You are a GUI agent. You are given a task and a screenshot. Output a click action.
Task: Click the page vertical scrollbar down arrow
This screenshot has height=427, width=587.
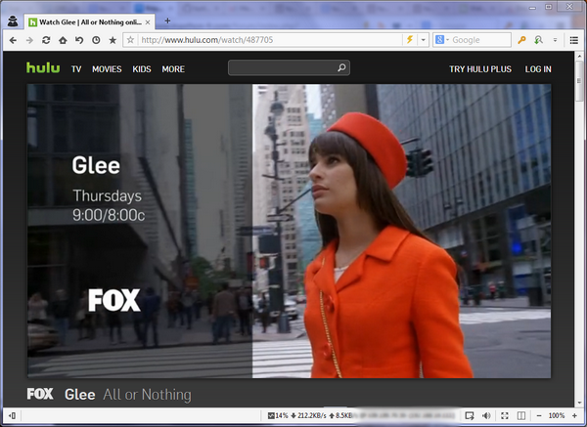pos(579,403)
